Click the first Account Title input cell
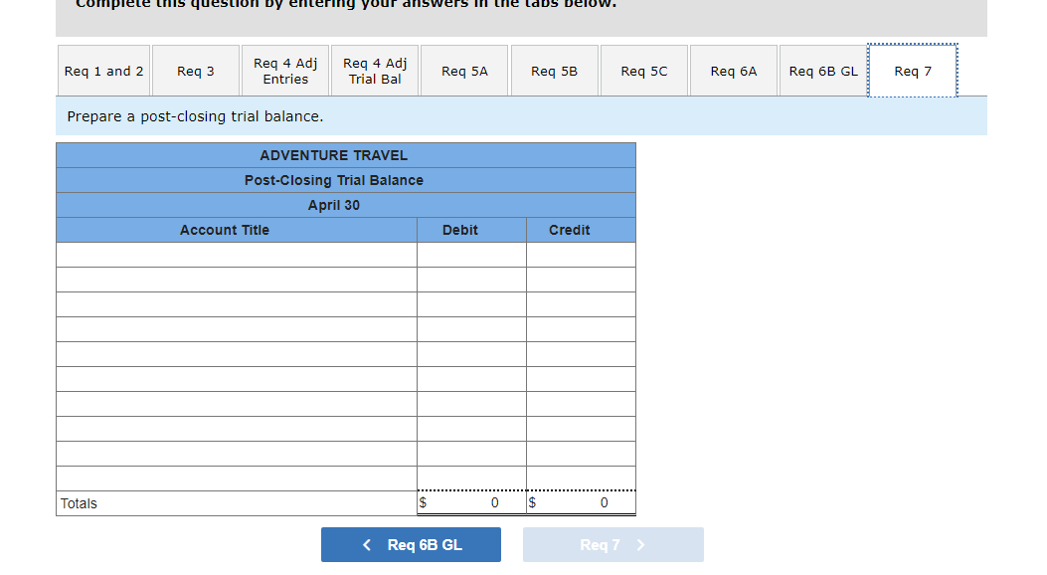1047x575 pixels. coord(236,255)
